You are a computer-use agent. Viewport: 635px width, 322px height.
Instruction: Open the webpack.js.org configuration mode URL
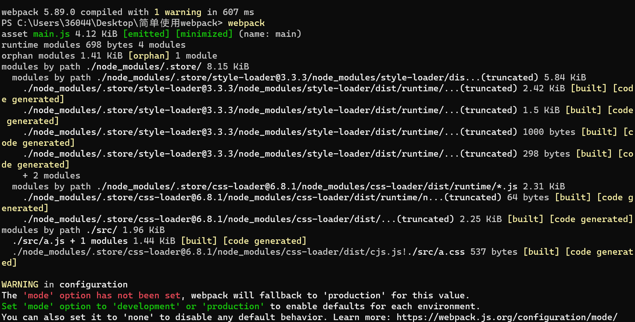tap(507, 317)
